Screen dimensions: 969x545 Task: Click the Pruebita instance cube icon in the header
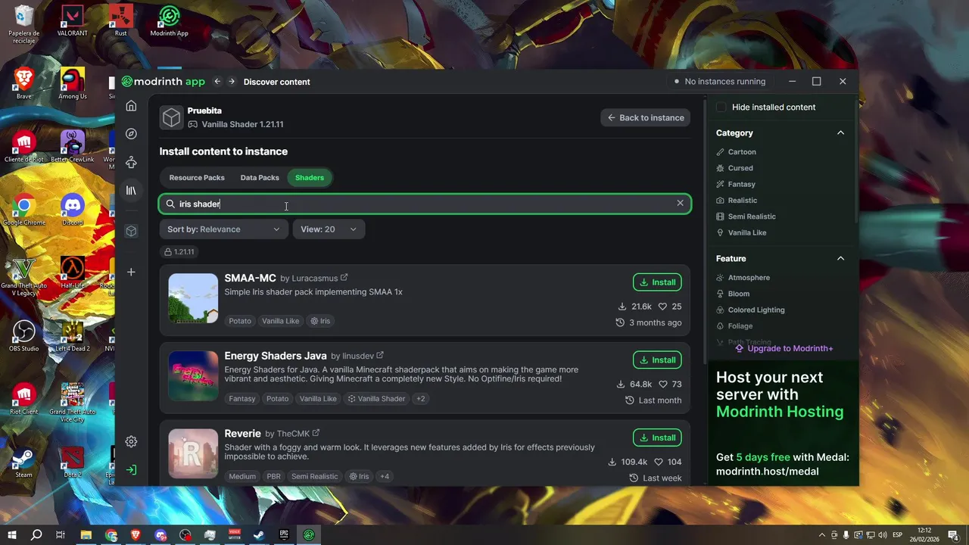pos(172,117)
